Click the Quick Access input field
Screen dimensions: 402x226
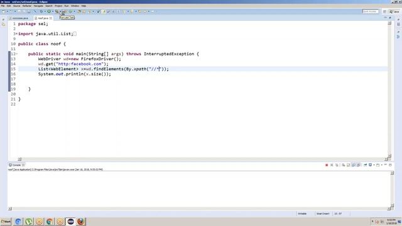click(371, 11)
